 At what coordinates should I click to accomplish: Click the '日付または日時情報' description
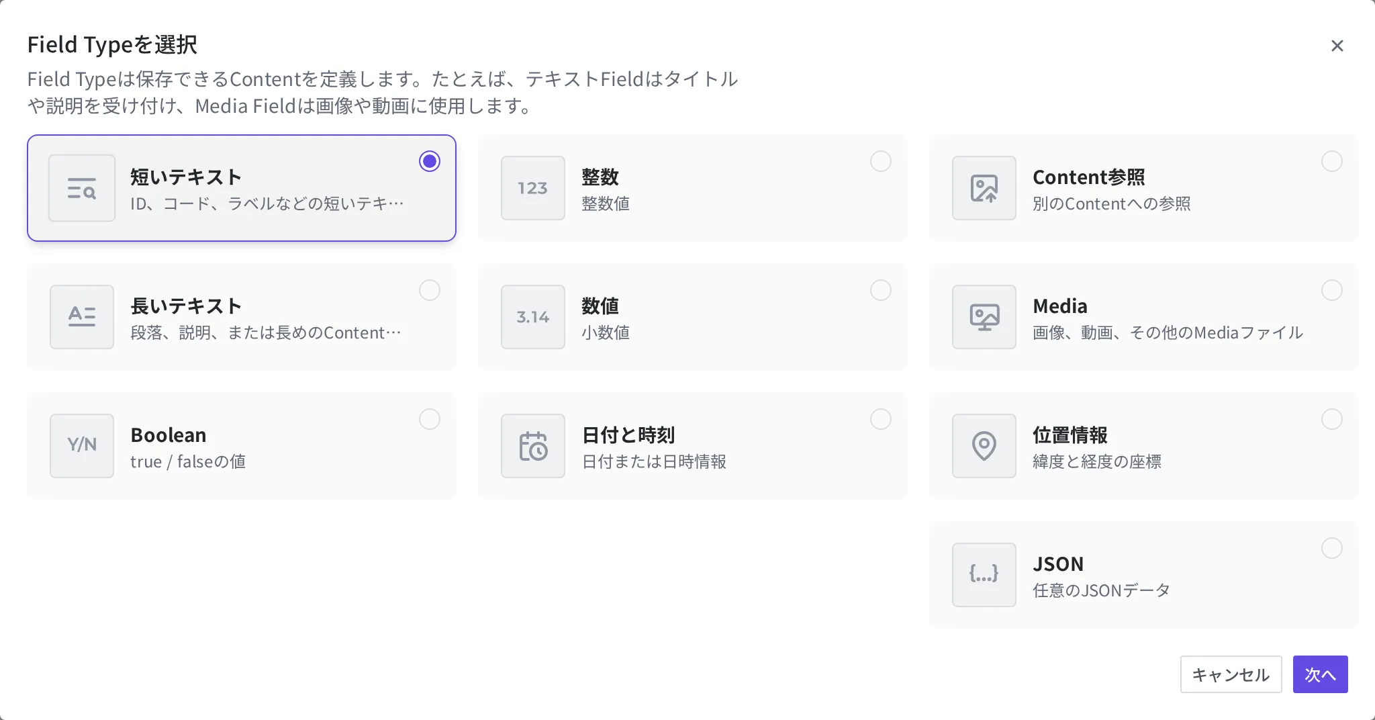(654, 461)
